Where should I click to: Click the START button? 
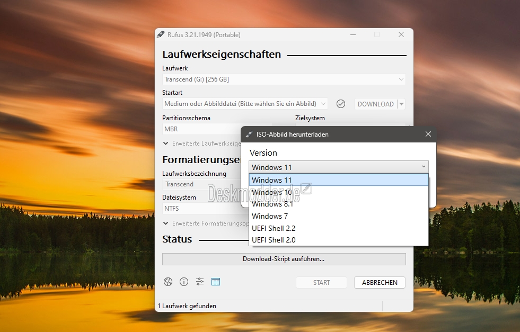[x=321, y=283]
